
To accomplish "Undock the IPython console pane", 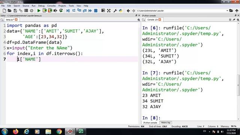I will (235, 15).
